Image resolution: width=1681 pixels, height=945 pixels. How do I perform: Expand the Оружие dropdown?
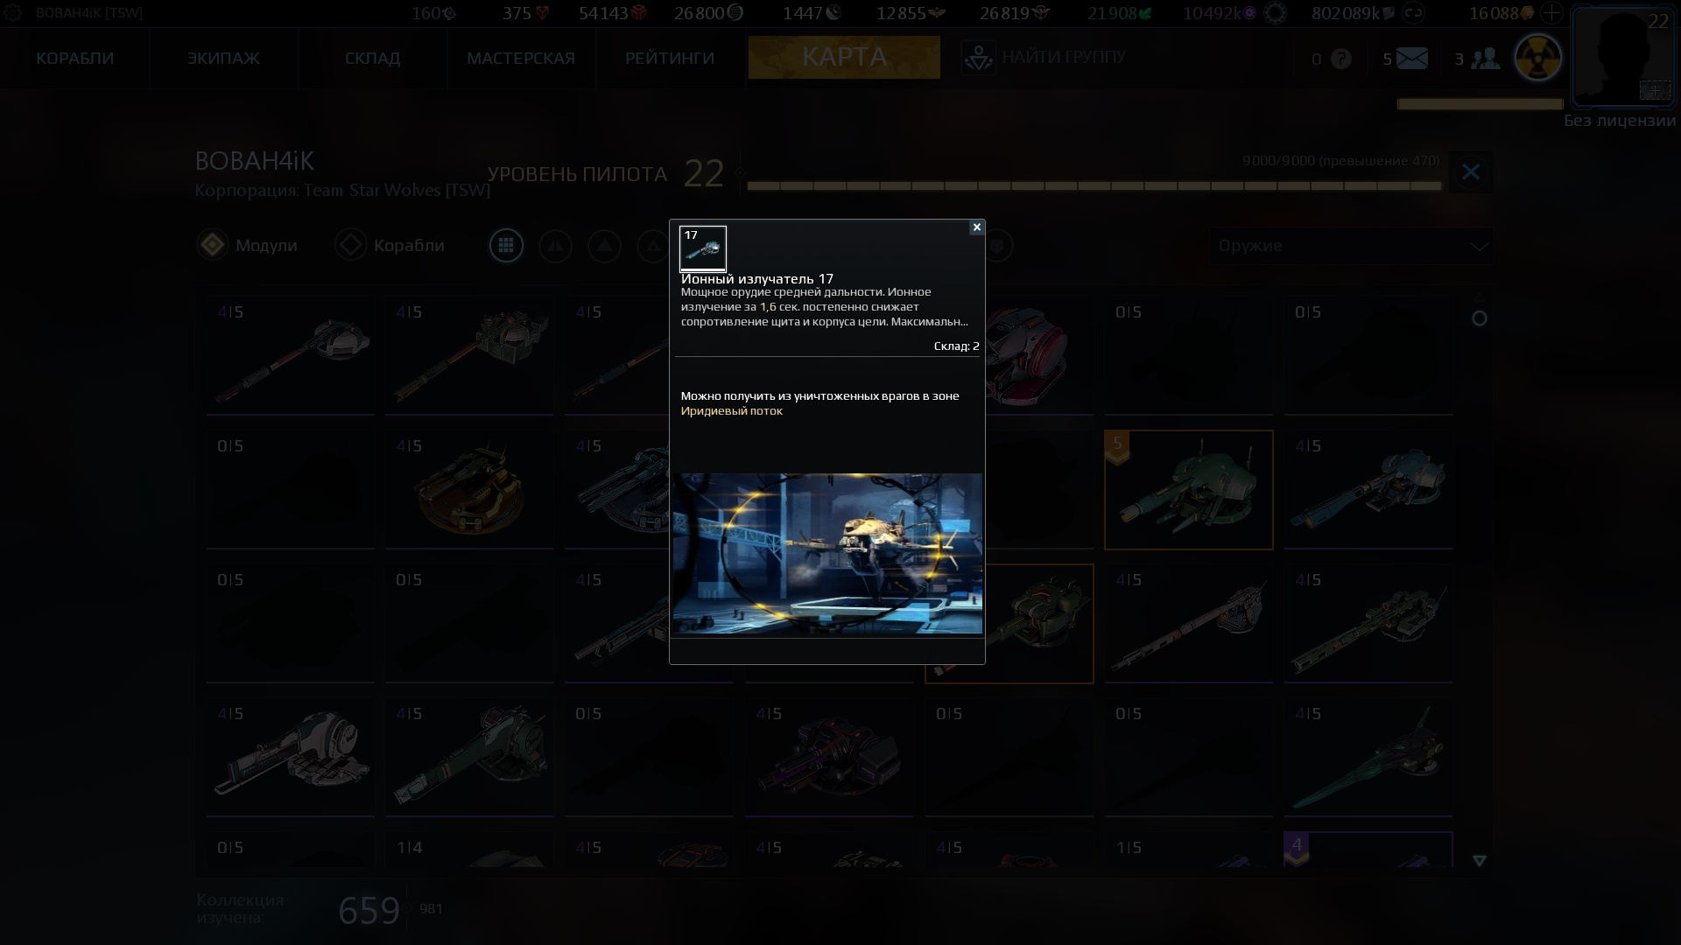1351,246
